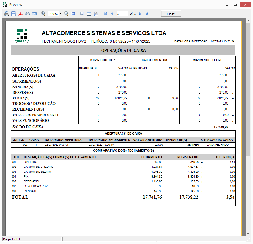
Task: Click the MOVIMENTO EFETIVO column header
Action: pyautogui.click(x=208, y=60)
